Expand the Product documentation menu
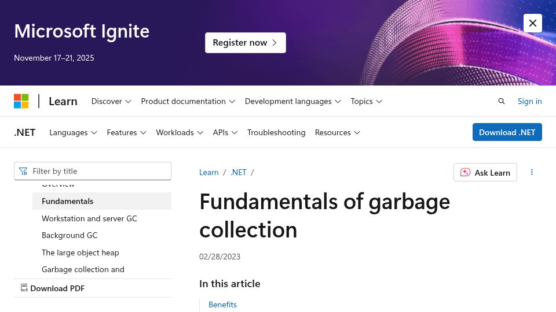 (188, 101)
